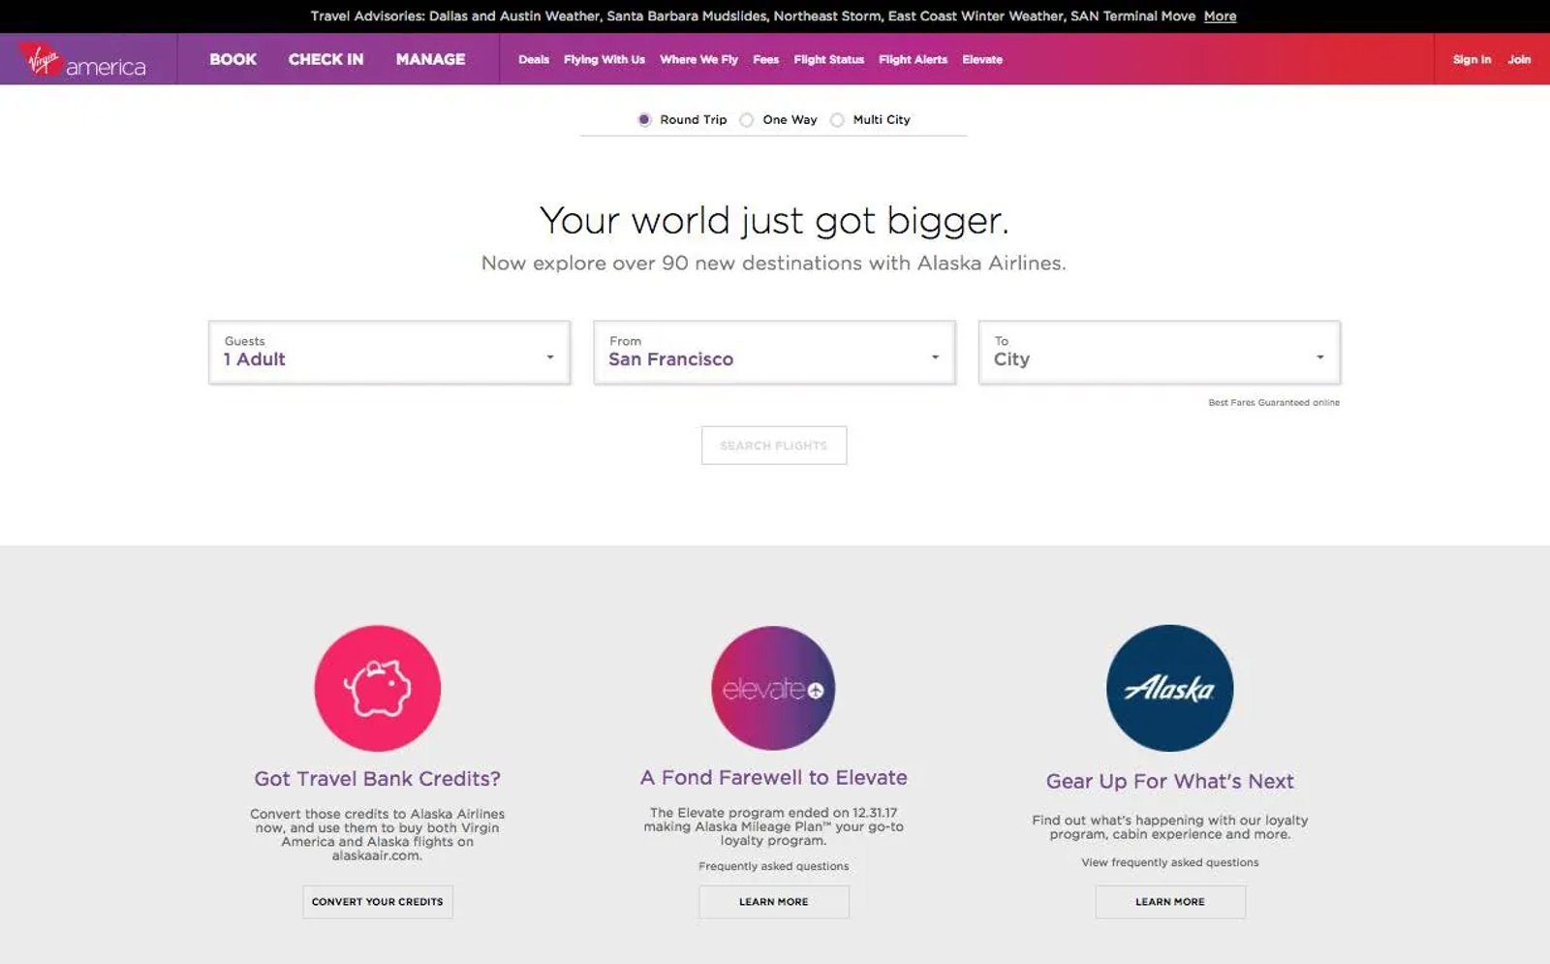Open Flying With Us navigation item

point(604,59)
